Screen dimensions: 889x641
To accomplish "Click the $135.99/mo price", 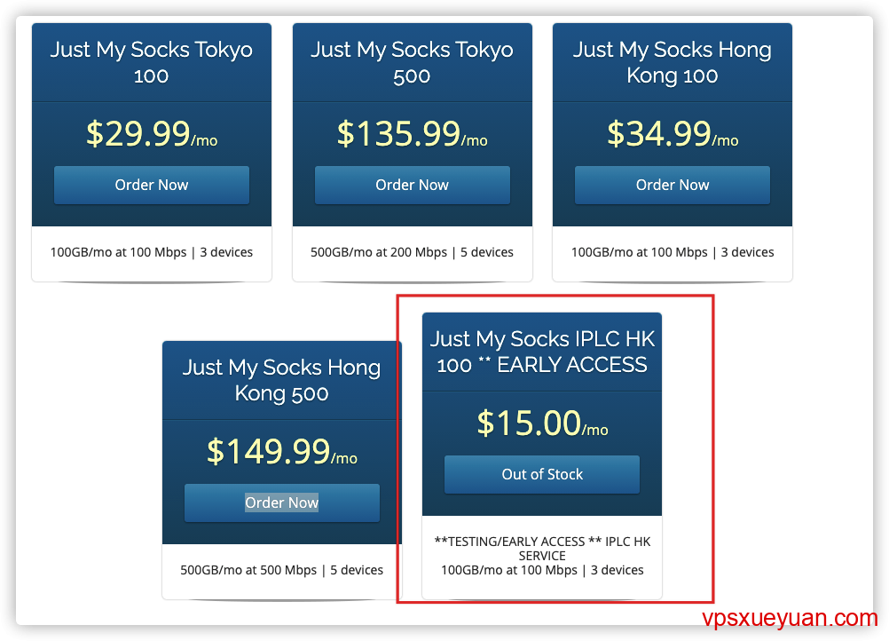I will point(413,134).
